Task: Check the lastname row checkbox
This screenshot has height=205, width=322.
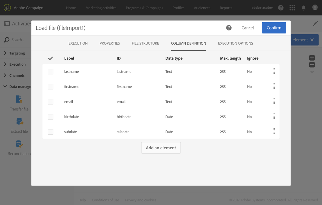Action: click(50, 72)
